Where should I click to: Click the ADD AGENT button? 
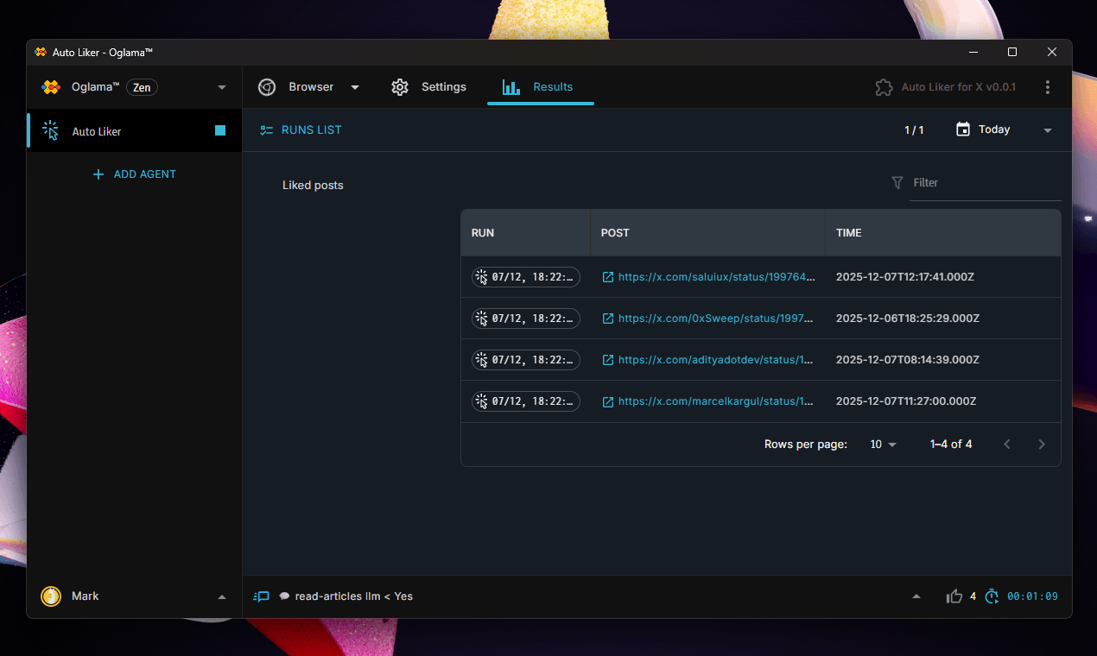pyautogui.click(x=134, y=173)
